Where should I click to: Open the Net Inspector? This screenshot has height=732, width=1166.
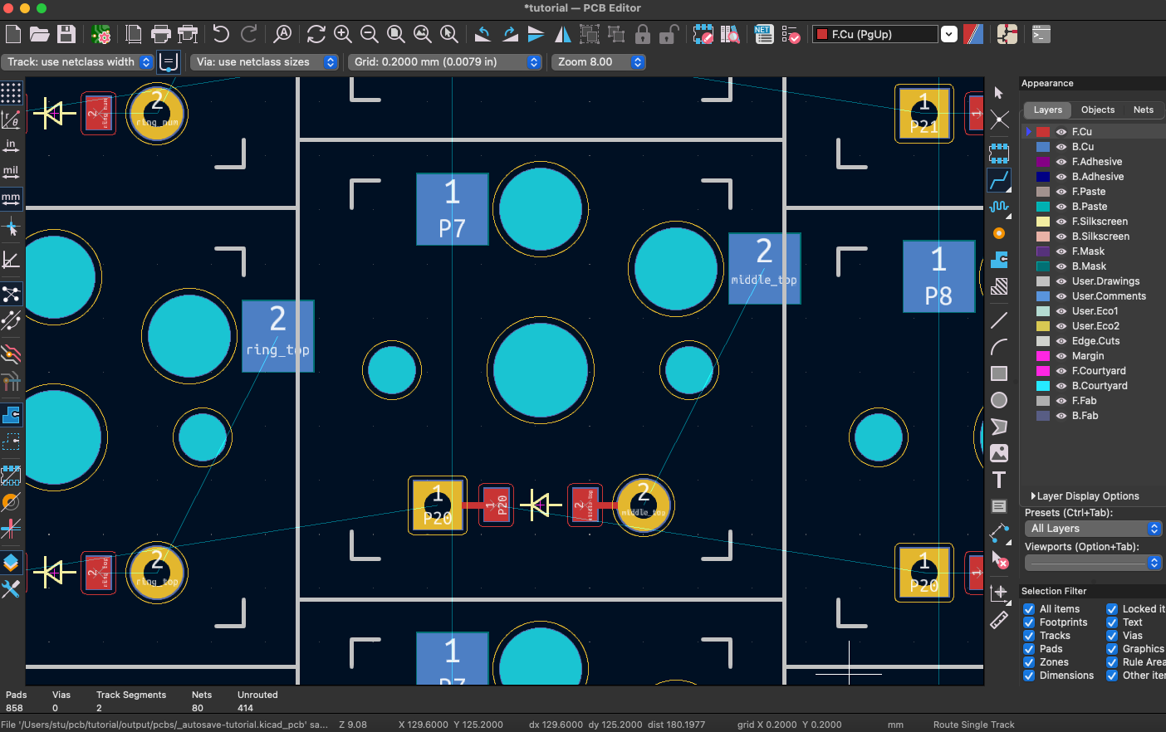tap(763, 34)
